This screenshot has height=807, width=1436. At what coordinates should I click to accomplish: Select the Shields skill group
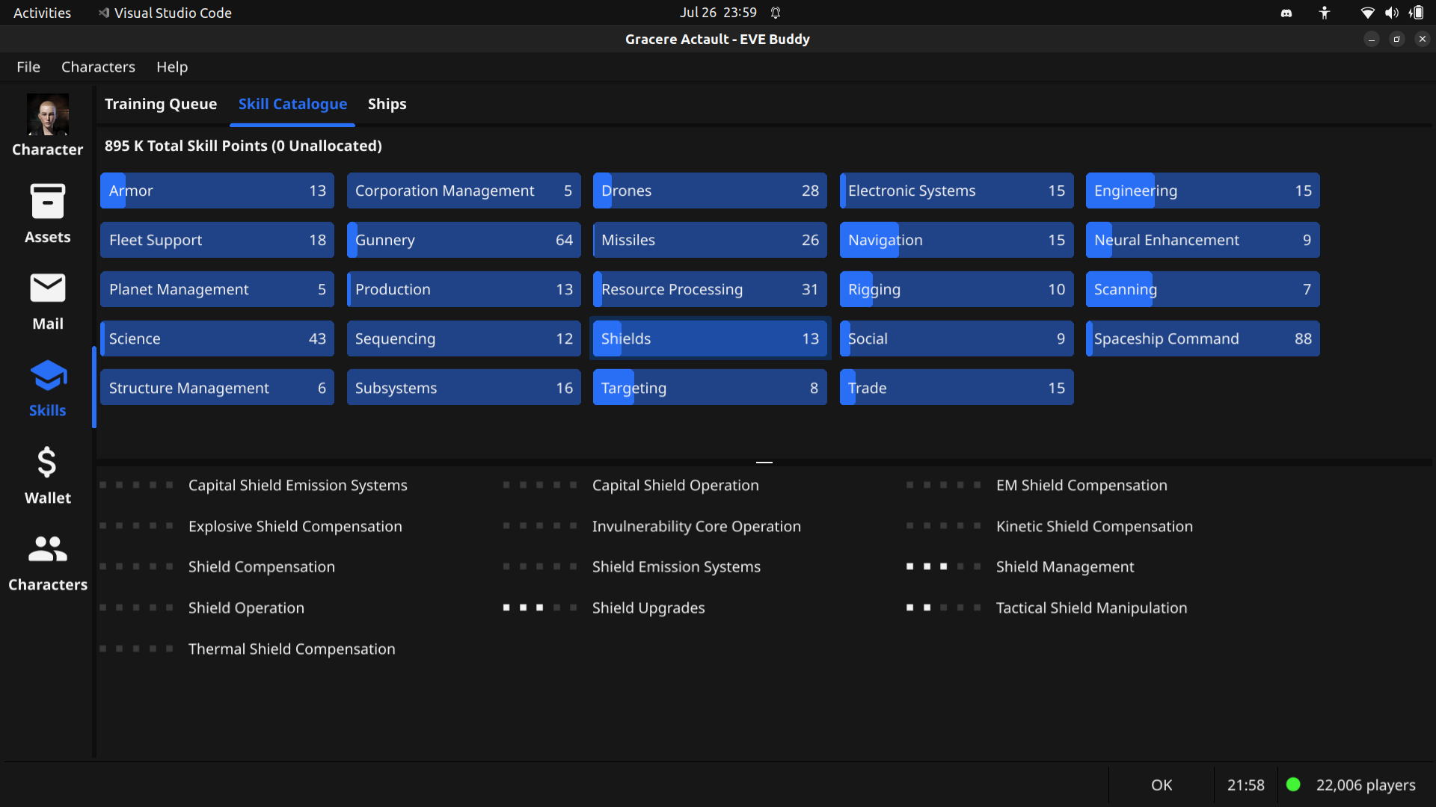point(710,338)
